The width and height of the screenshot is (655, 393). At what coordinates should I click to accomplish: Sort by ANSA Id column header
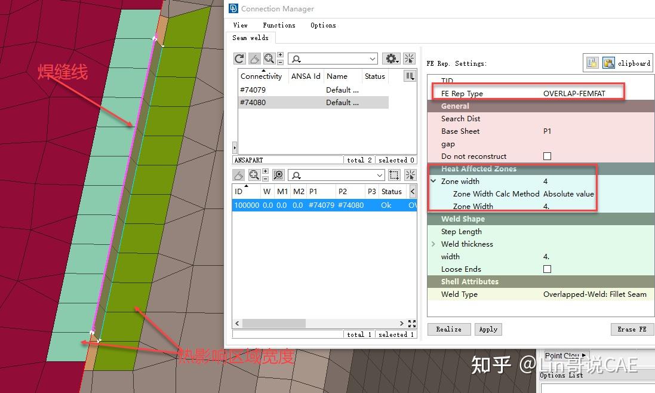click(306, 76)
